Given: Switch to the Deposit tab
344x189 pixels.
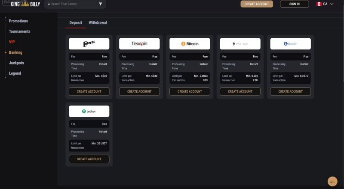Looking at the screenshot, I should pyautogui.click(x=76, y=23).
